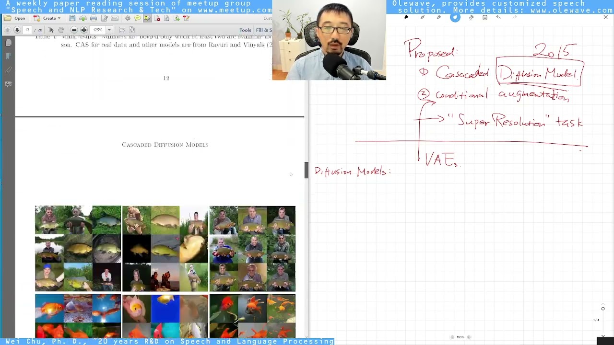Choose the arrow selection tool
614x345 pixels.
pyautogui.click(x=51, y=30)
